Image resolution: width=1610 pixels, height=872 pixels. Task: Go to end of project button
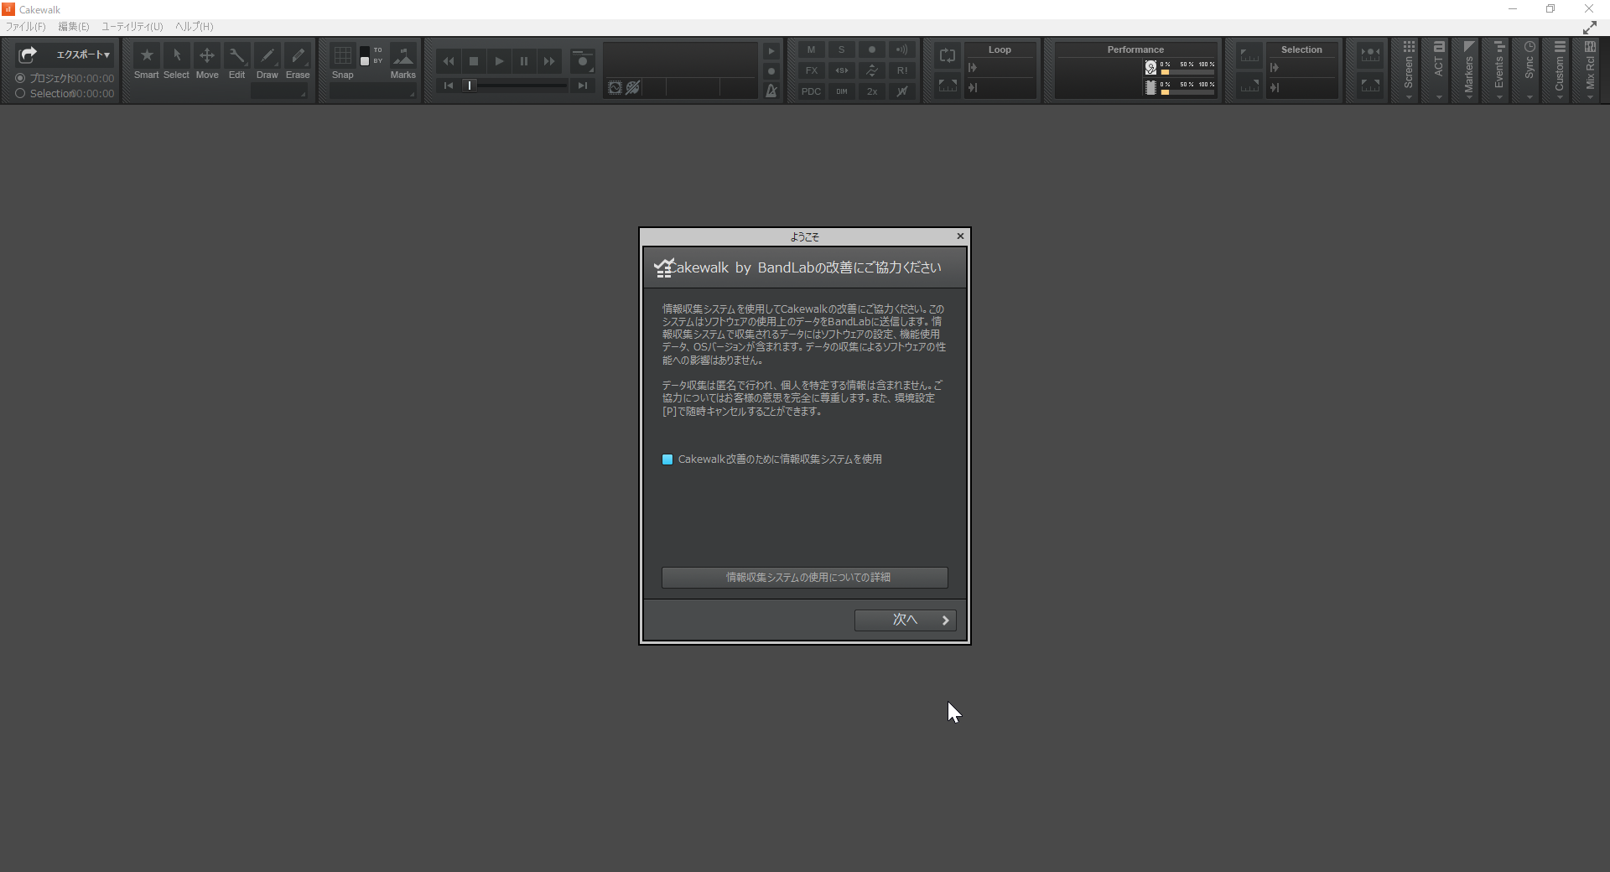click(x=582, y=86)
